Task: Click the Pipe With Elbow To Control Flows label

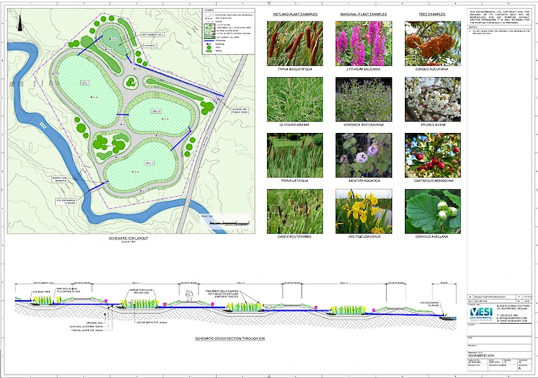Action: (x=69, y=290)
